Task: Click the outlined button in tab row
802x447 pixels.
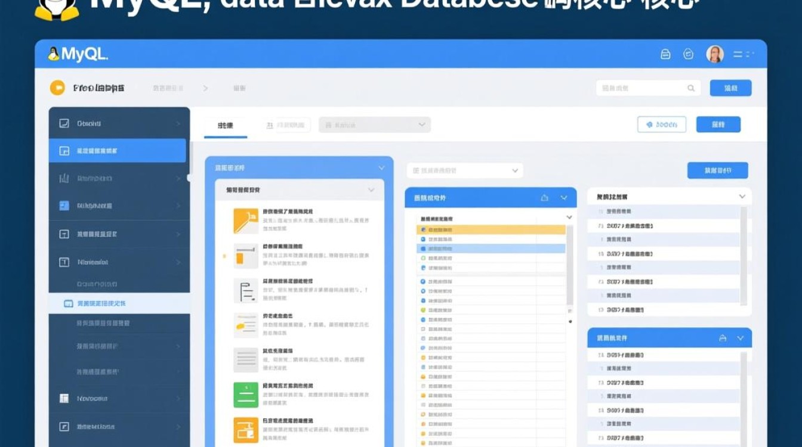Action: (x=661, y=125)
